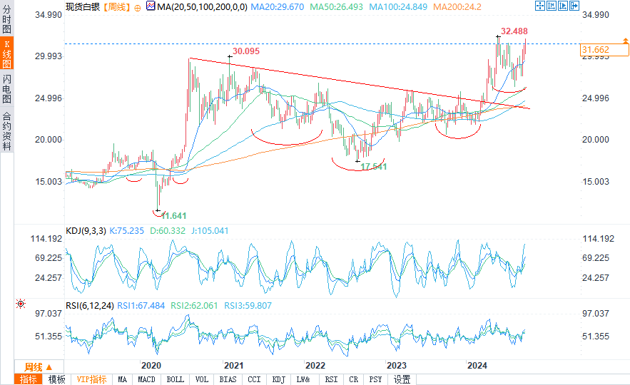Choose the VOL indicator button
This screenshot has width=630, height=385.
pos(202,379)
